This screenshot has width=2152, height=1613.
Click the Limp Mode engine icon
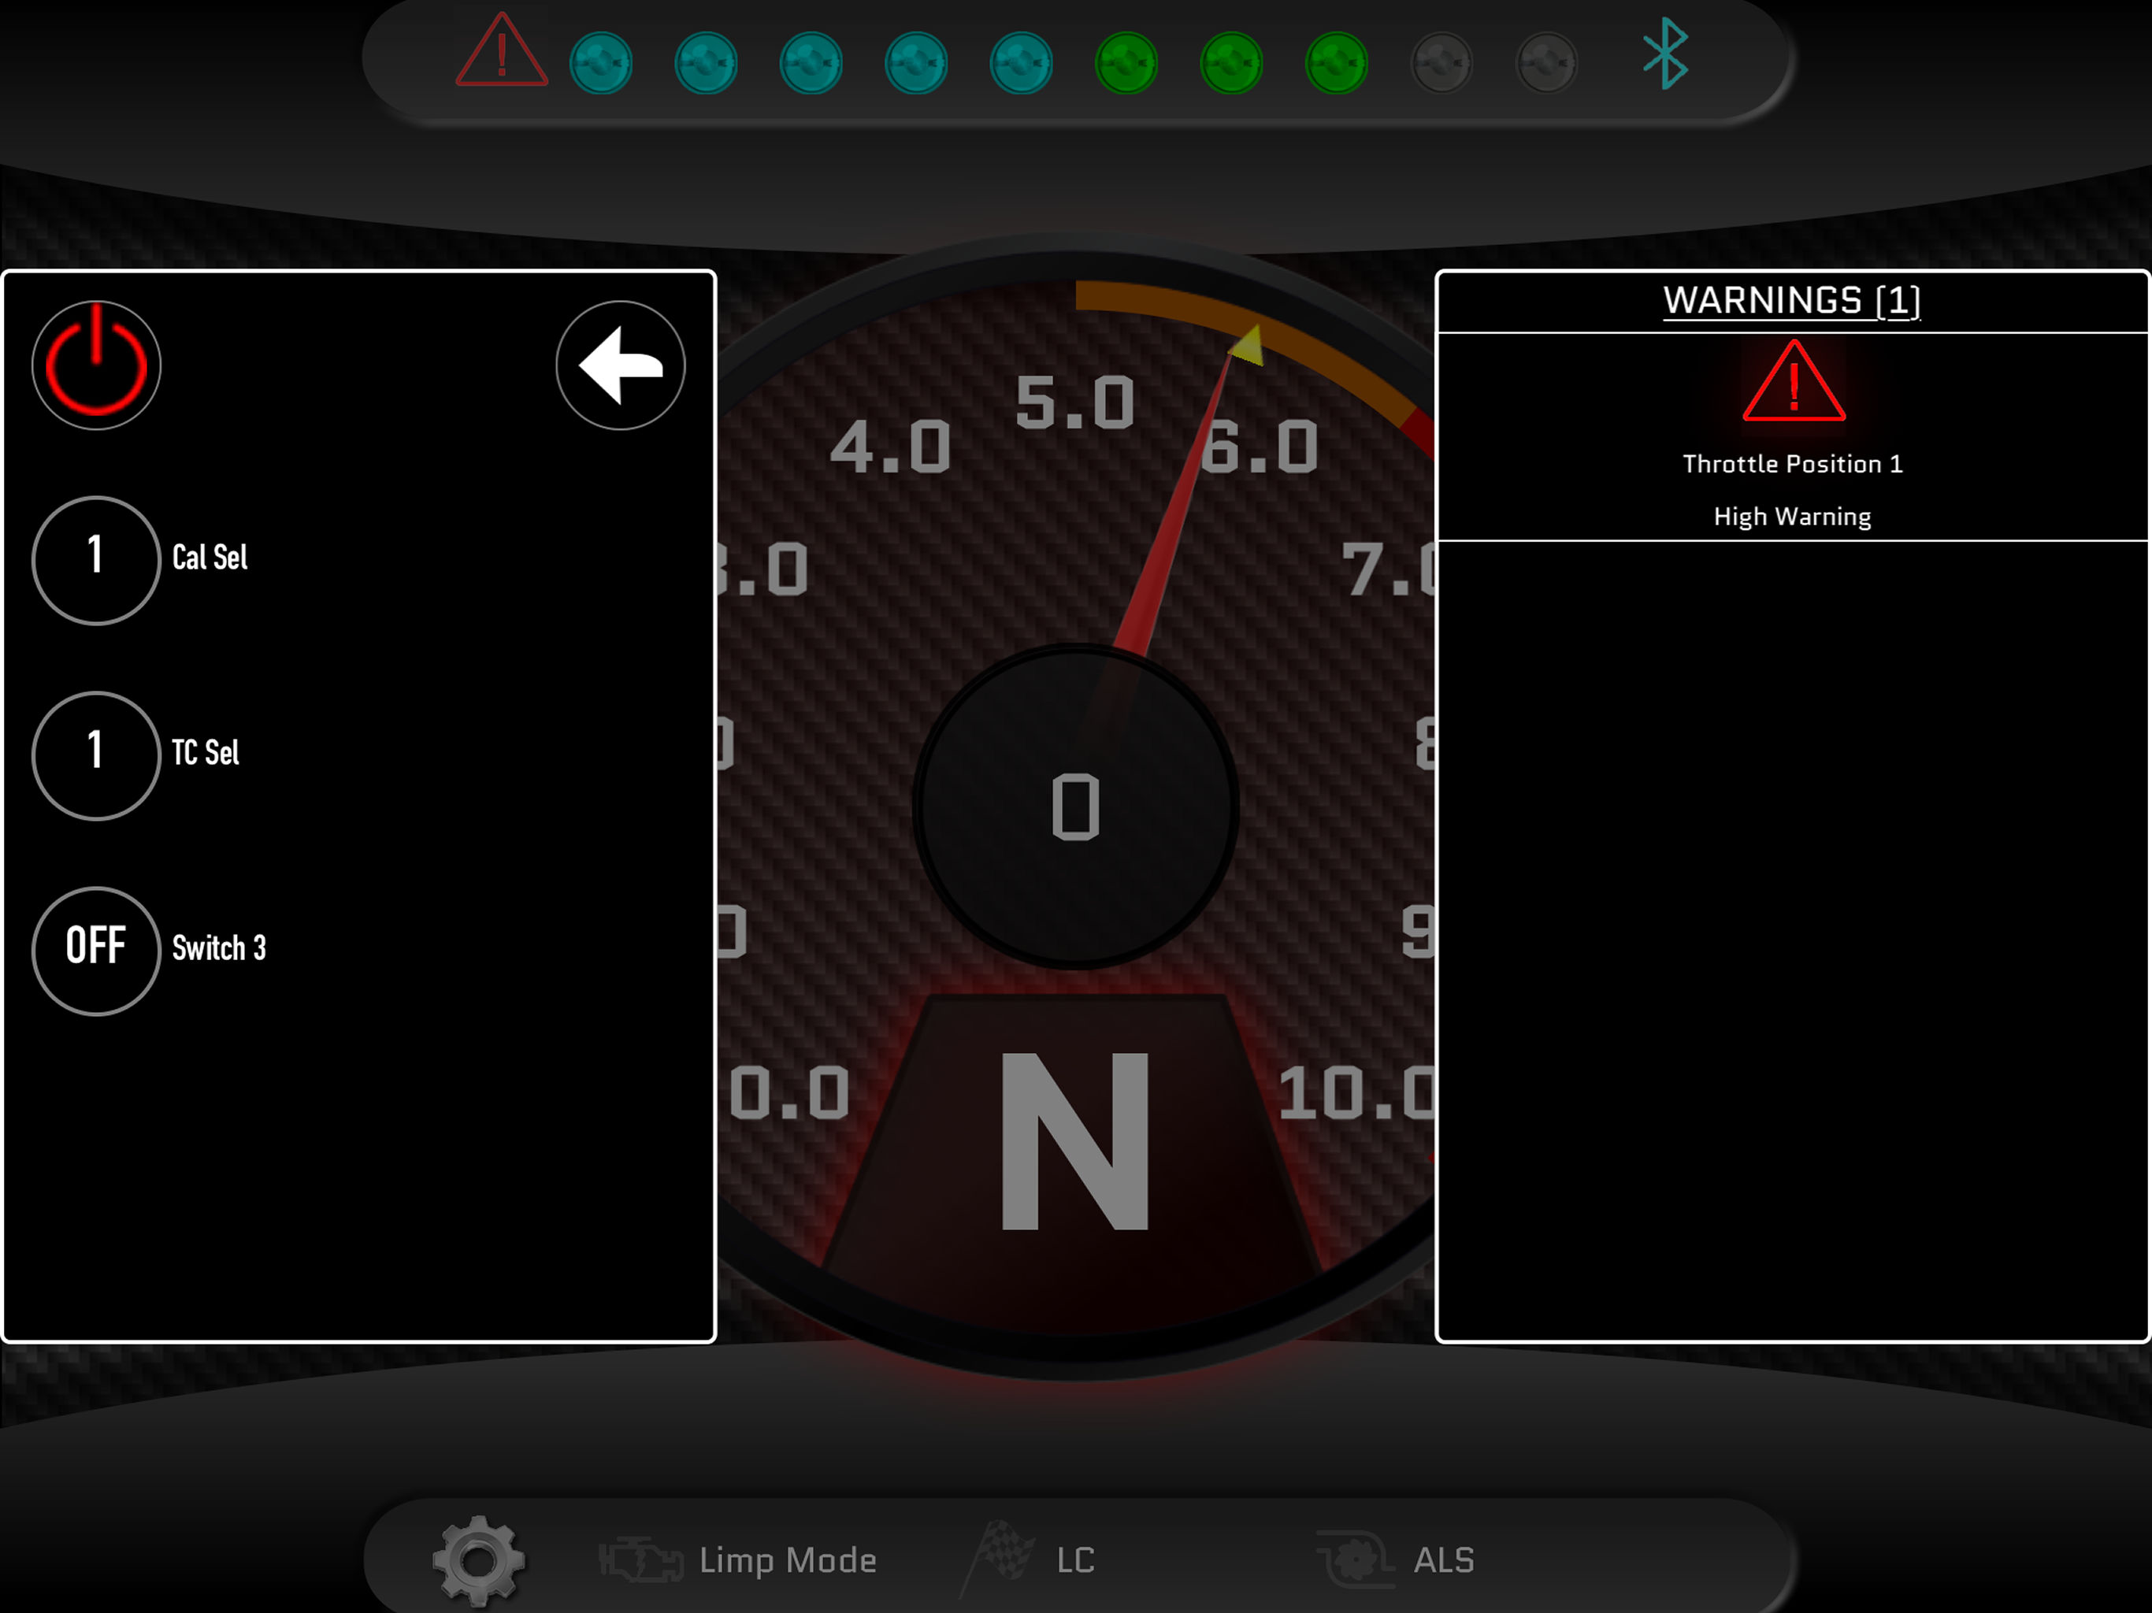(x=640, y=1560)
